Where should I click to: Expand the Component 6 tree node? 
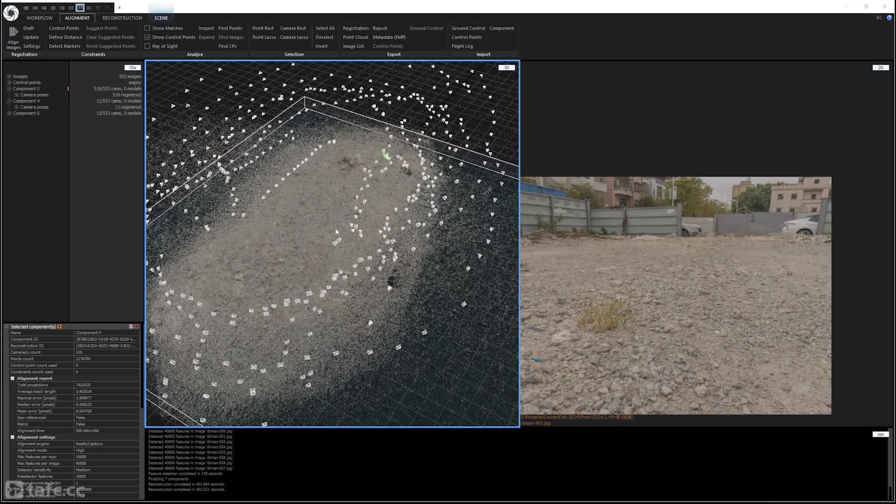coord(9,113)
